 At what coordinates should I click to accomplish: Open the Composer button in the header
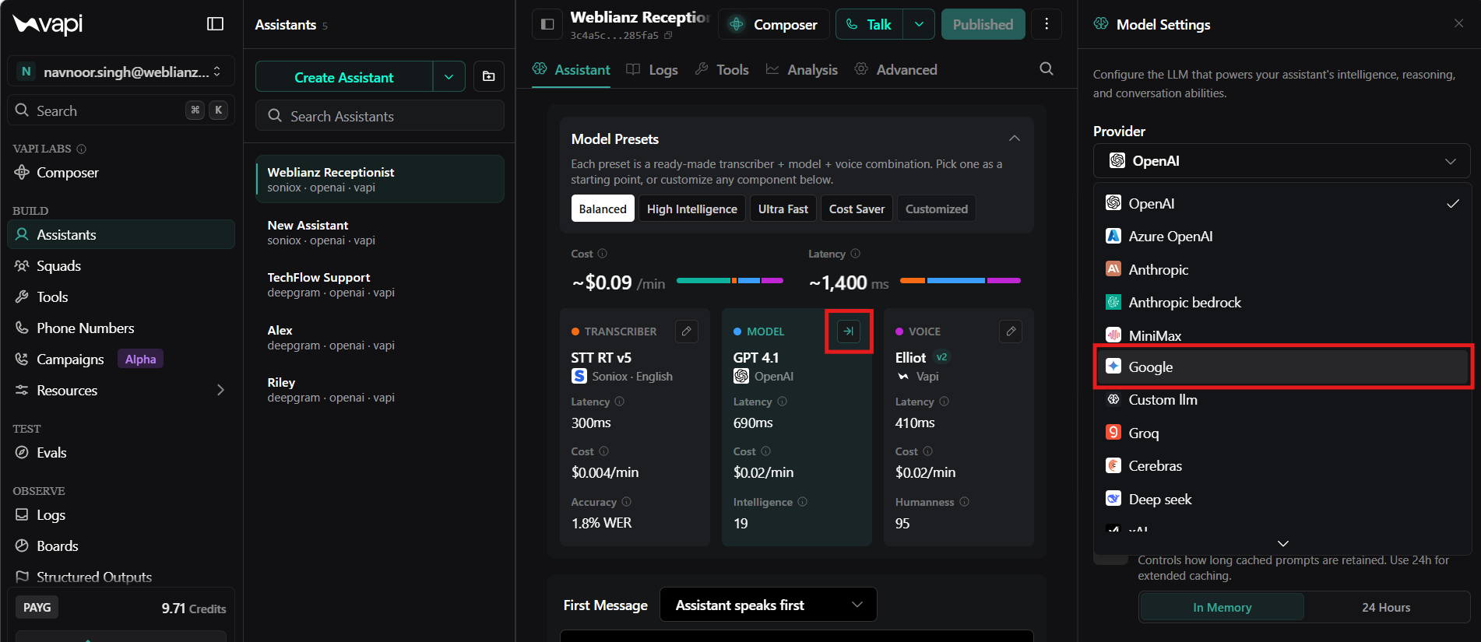pyautogui.click(x=773, y=24)
